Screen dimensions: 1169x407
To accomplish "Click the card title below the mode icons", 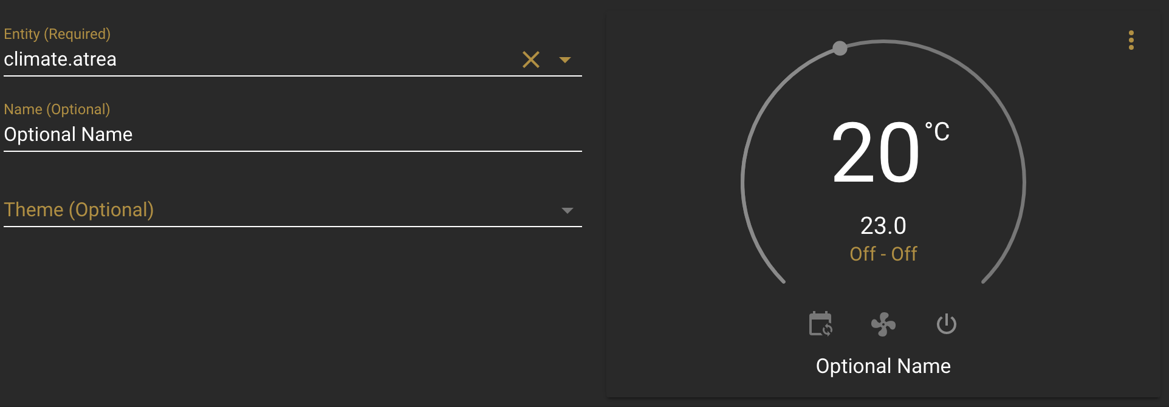I will click(x=883, y=366).
